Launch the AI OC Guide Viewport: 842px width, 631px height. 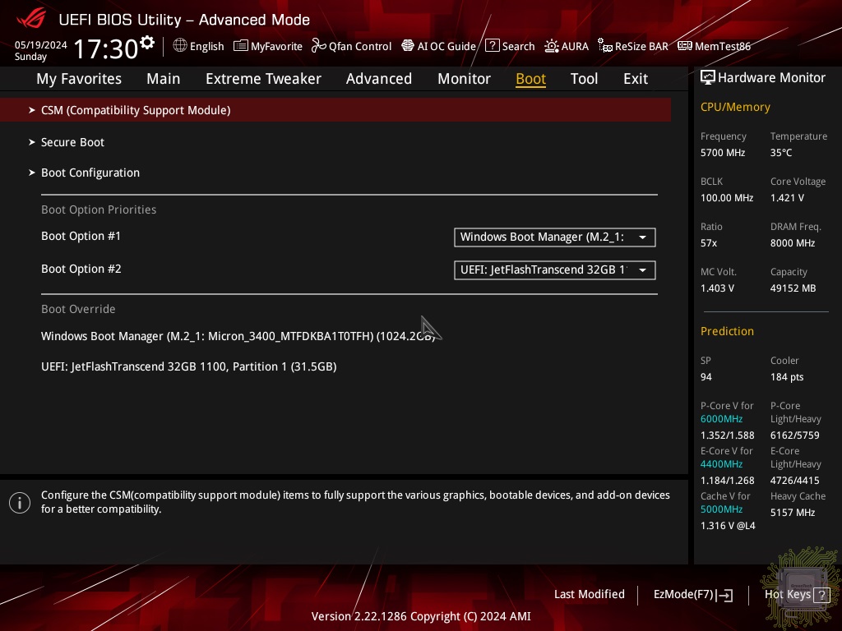[438, 46]
